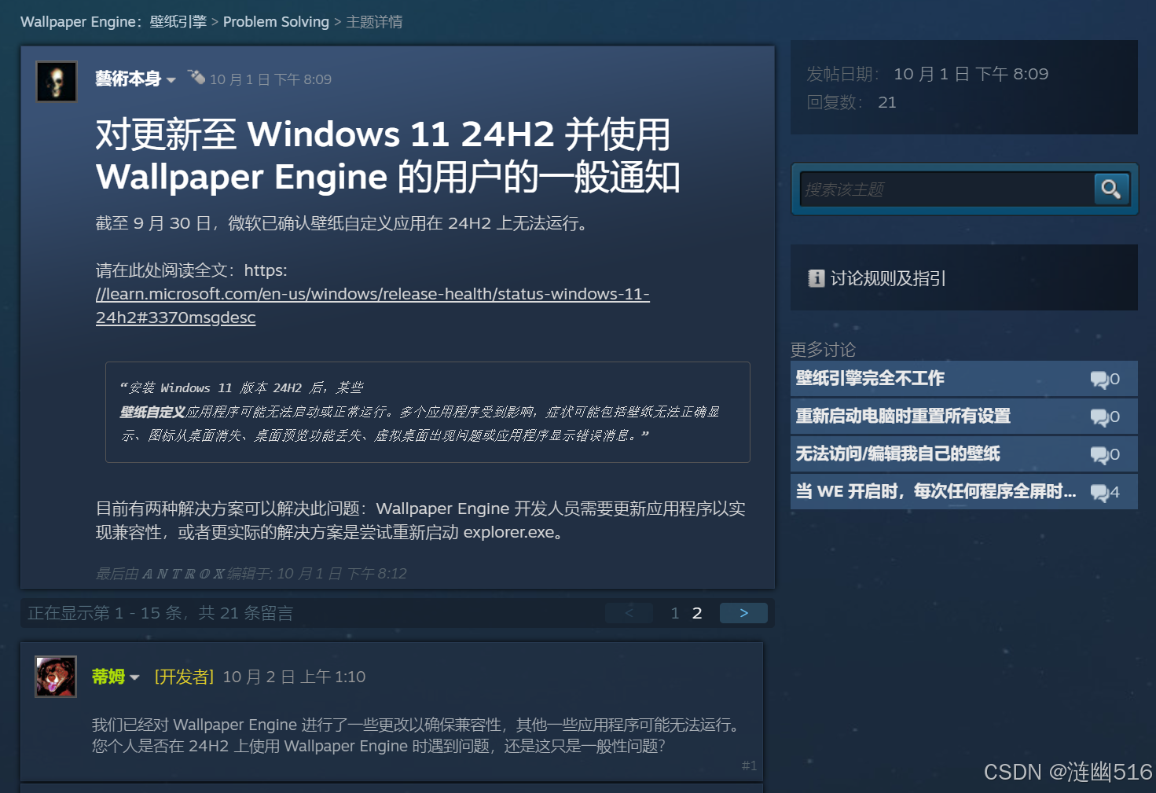The width and height of the screenshot is (1156, 793).
Task: Click 主题详情 breadcrumb text
Action: pos(374,22)
